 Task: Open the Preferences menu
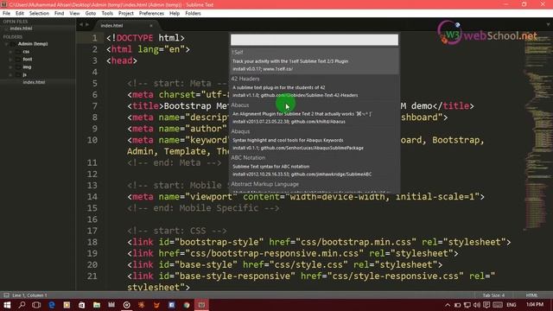[151, 14]
